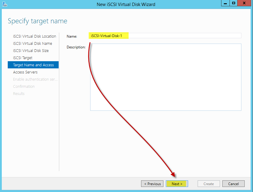Click the wizard icon in title bar
The width and height of the screenshot is (253, 192).
(x=5, y=4)
